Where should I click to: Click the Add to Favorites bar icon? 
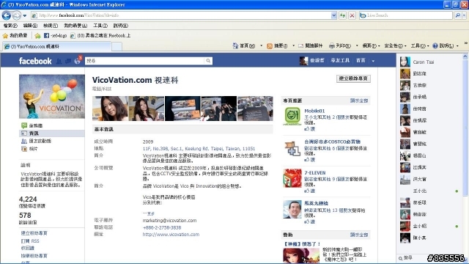click(37, 36)
